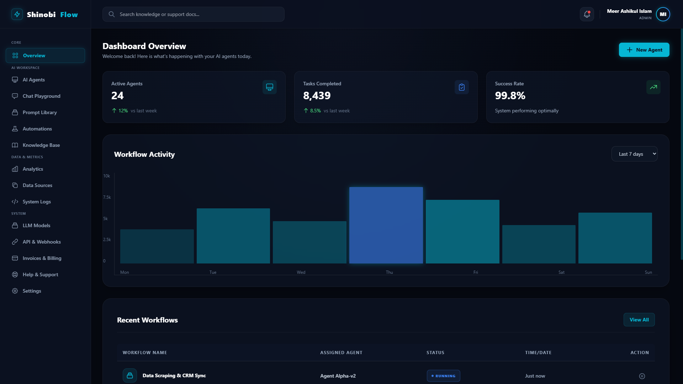The width and height of the screenshot is (683, 384).
Task: Pause the Data Scraping & CRM Sync workflow
Action: (642, 376)
